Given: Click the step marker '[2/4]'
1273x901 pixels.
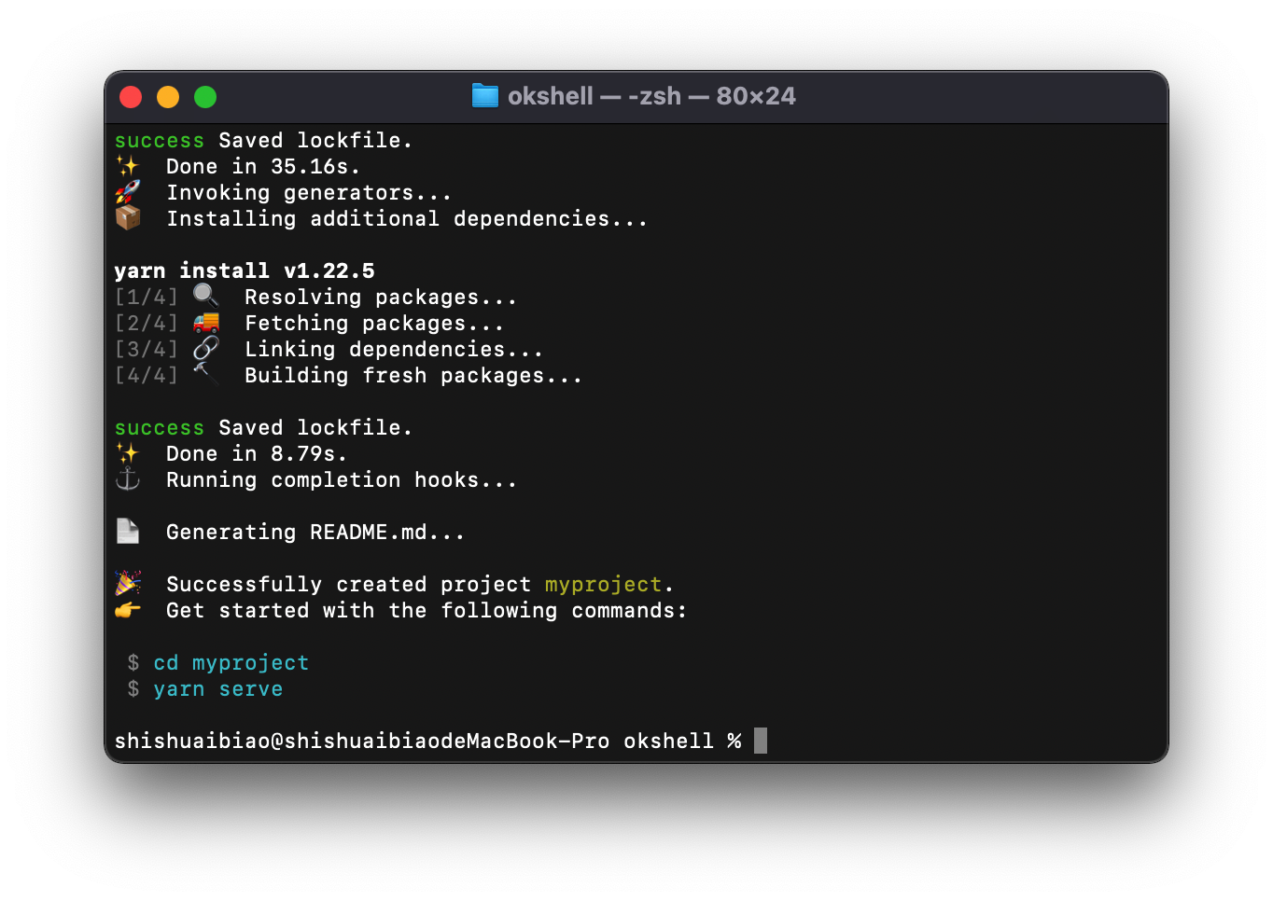Looking at the screenshot, I should (x=147, y=323).
